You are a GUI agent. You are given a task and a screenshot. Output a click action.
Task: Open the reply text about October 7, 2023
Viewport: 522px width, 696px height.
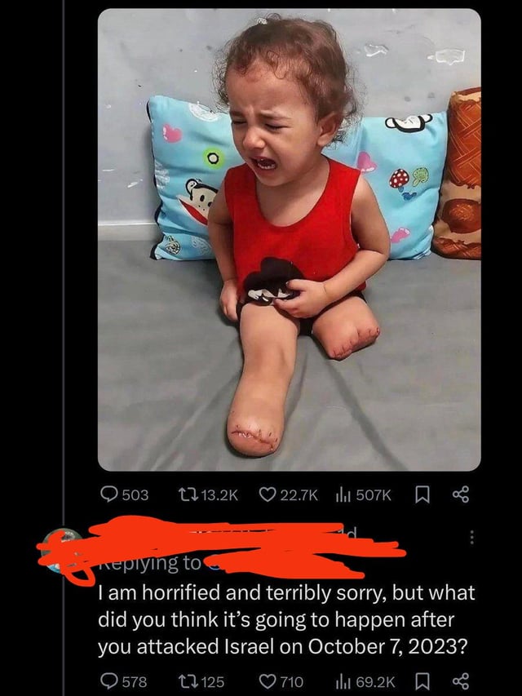pos(286,619)
